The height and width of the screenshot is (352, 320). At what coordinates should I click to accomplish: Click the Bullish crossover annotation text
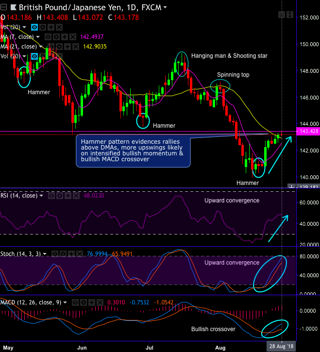click(213, 329)
